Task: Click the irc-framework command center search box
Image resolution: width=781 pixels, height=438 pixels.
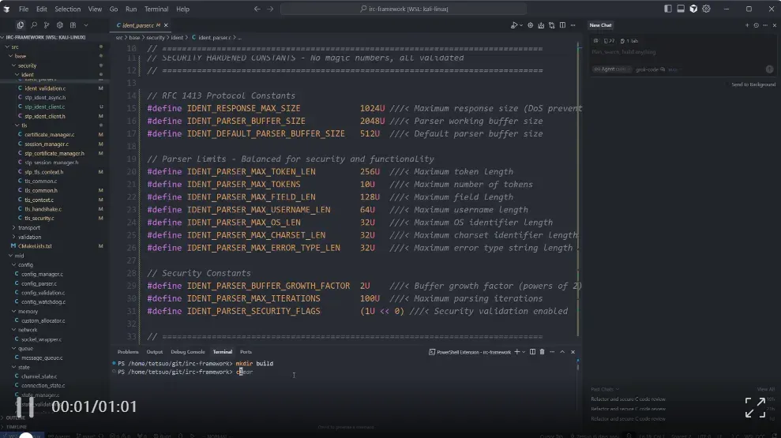Action: coord(404,9)
